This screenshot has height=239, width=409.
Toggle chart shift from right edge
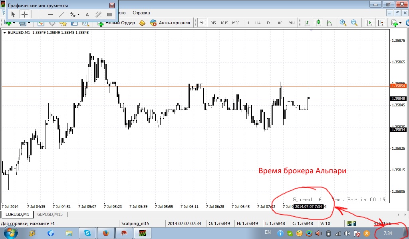click(x=380, y=23)
